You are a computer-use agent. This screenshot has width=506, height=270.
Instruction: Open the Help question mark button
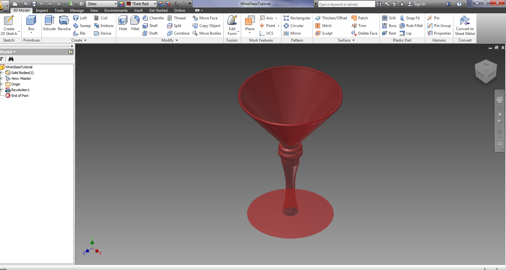pyautogui.click(x=459, y=4)
